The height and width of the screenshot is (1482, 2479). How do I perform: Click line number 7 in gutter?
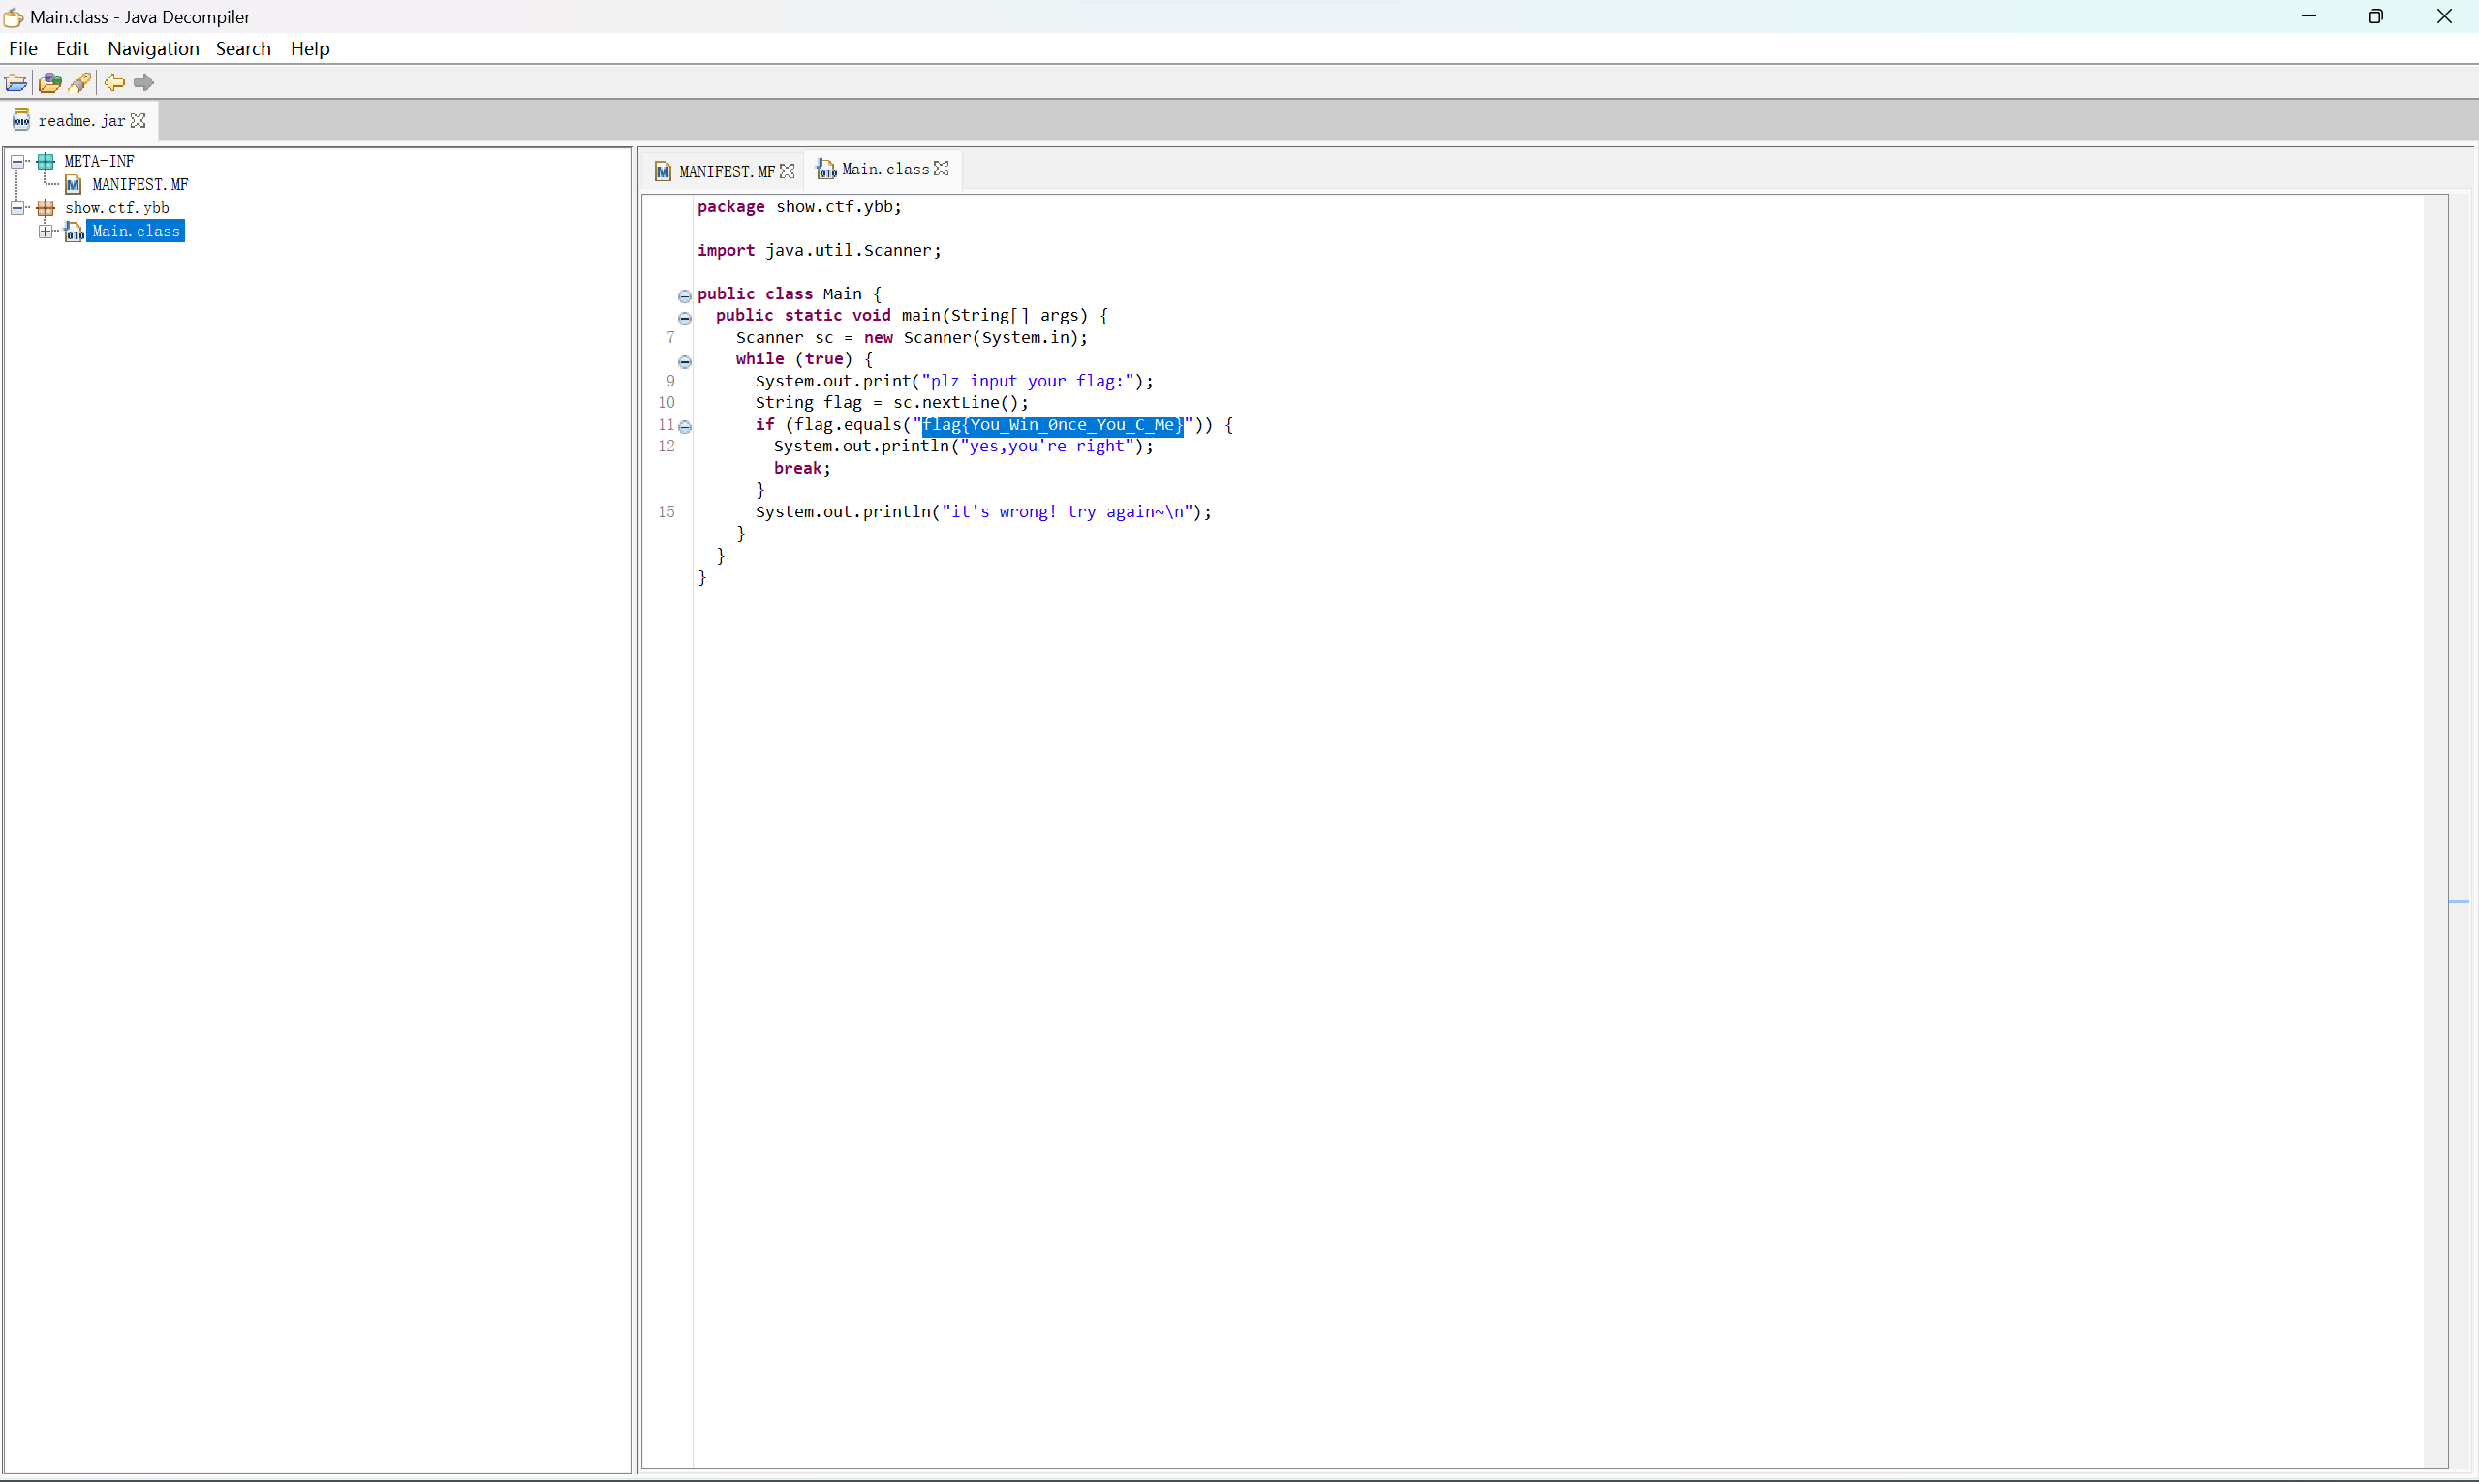[670, 337]
